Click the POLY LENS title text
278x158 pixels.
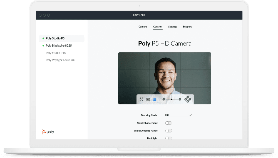tap(139, 15)
